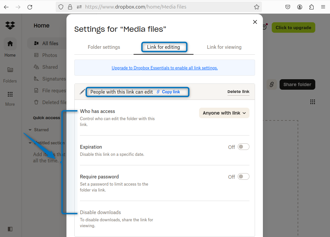330x237 pixels.
Task: Collapse sidebar panel icon at bottom left
Action: 10,229
